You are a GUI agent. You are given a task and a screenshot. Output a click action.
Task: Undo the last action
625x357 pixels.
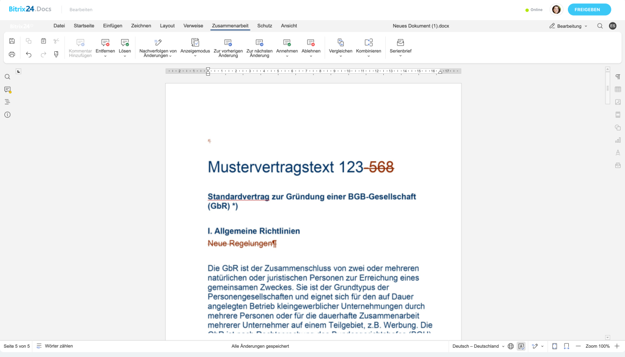29,54
